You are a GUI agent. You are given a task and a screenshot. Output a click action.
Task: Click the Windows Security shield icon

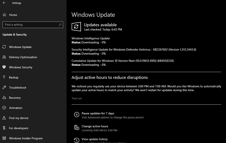click(4, 67)
